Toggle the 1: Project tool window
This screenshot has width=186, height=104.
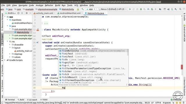(x=2, y=39)
